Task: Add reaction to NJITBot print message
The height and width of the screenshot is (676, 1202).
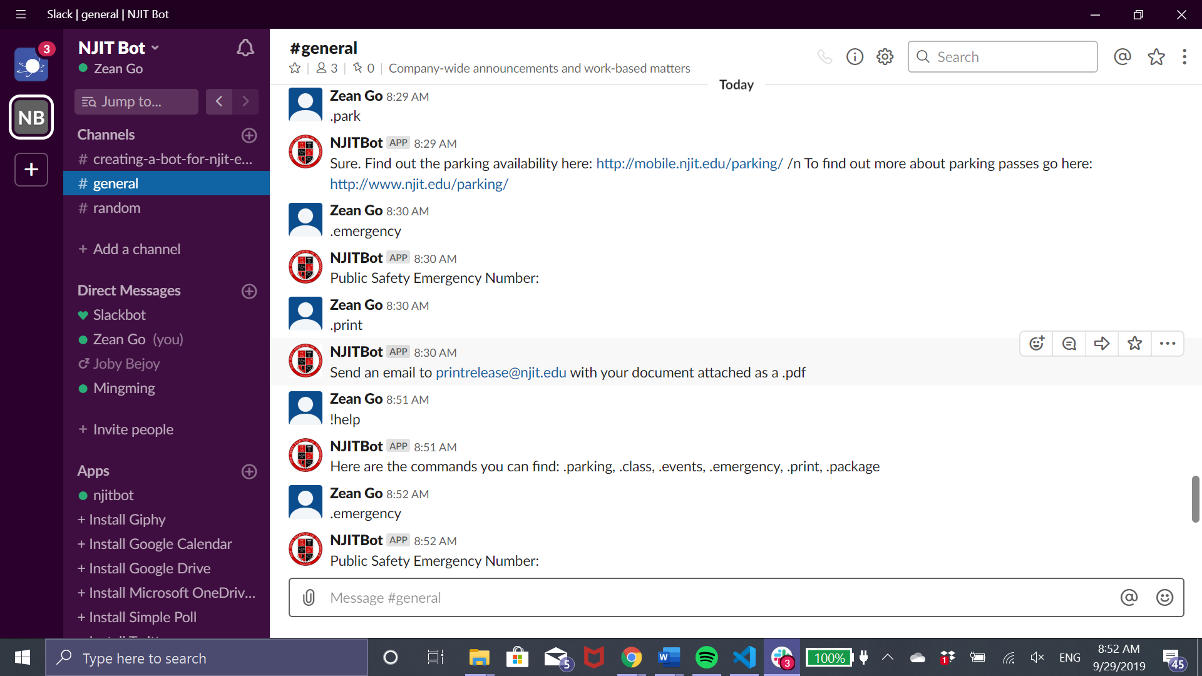Action: pyautogui.click(x=1037, y=344)
